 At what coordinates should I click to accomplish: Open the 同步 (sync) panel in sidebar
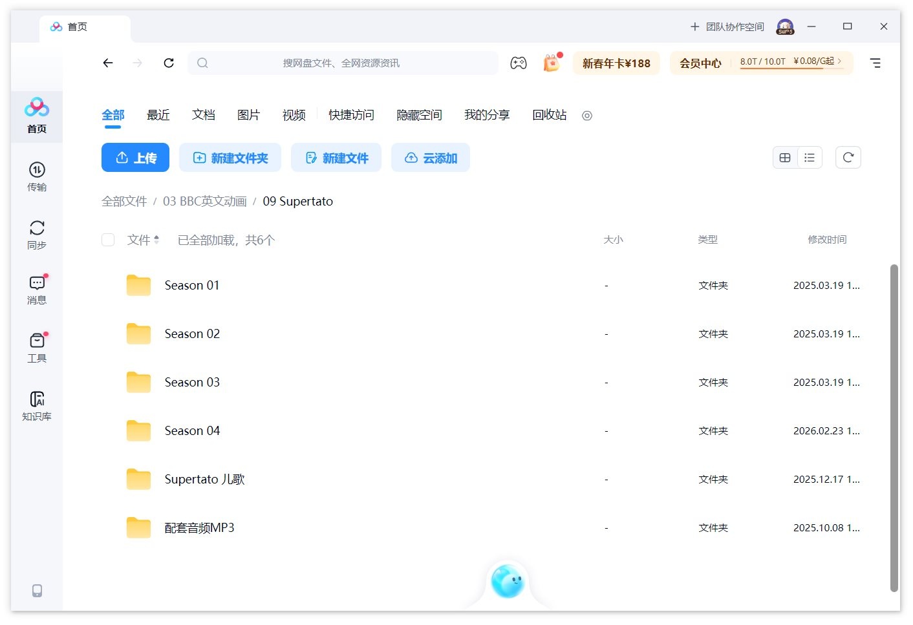(36, 233)
